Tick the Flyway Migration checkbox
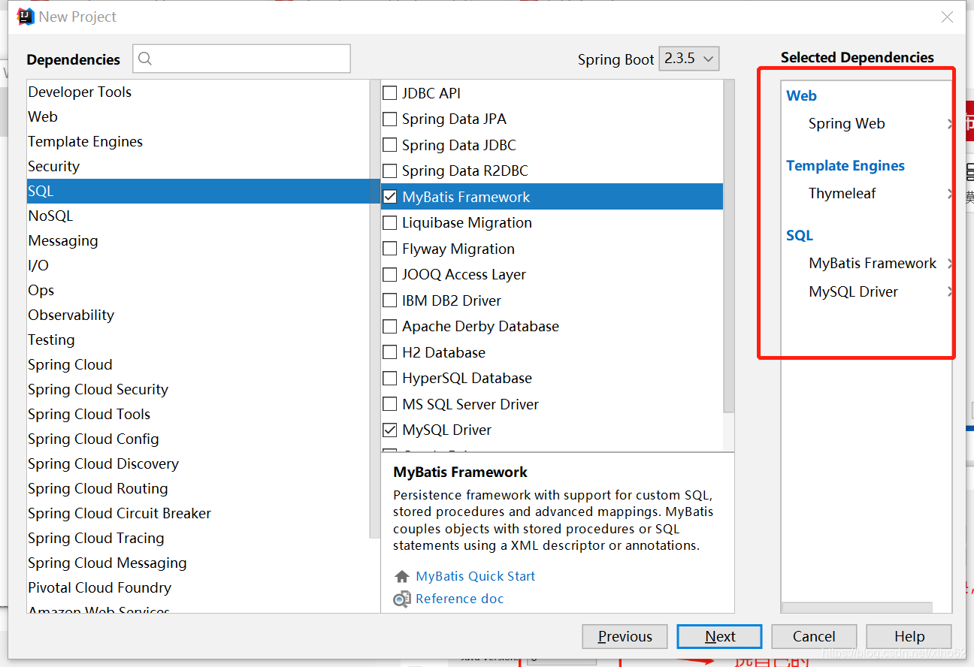Viewport: 974px width, 667px height. (x=390, y=249)
